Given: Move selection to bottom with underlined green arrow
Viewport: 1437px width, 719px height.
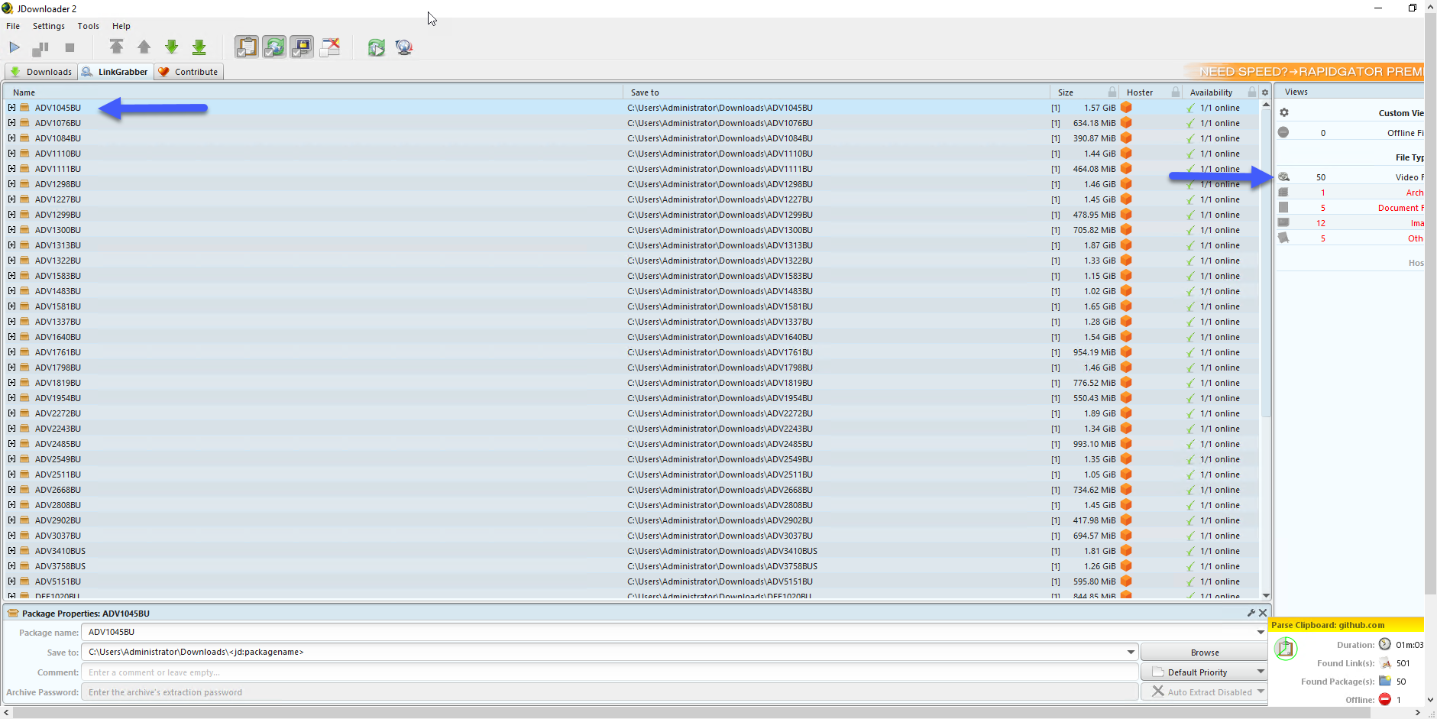Looking at the screenshot, I should click(x=199, y=47).
